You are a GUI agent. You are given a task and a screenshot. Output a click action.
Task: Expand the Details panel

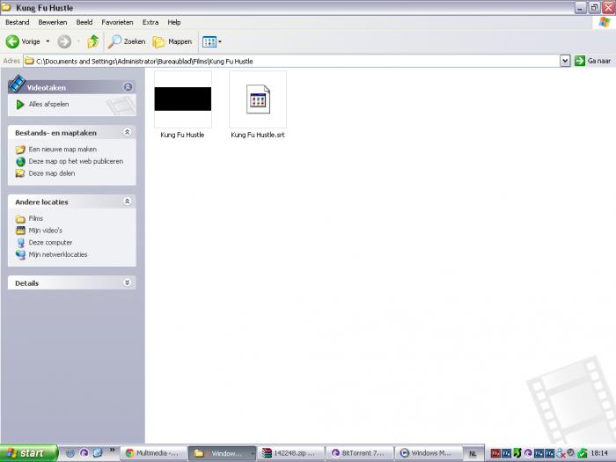[127, 282]
